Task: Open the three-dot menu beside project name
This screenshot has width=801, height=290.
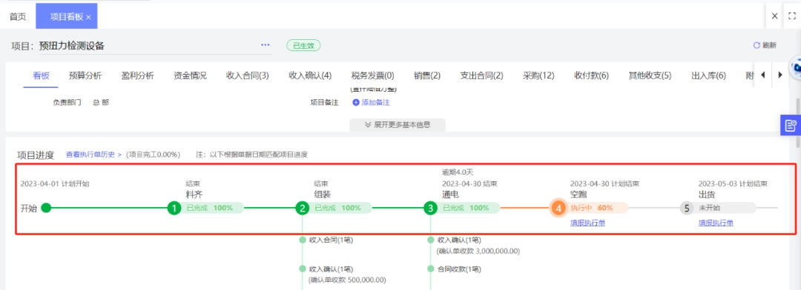Action: click(x=265, y=45)
